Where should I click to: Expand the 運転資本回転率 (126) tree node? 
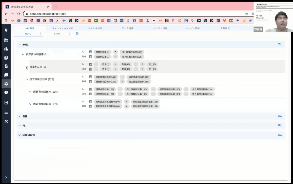pyautogui.click(x=30, y=92)
